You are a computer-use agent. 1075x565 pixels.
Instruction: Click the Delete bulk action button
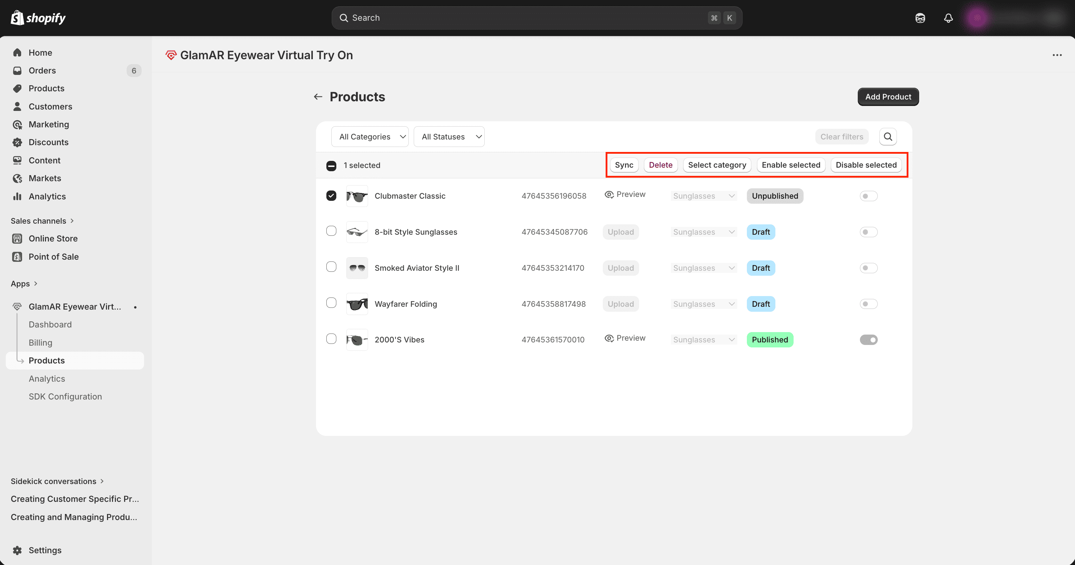click(660, 165)
